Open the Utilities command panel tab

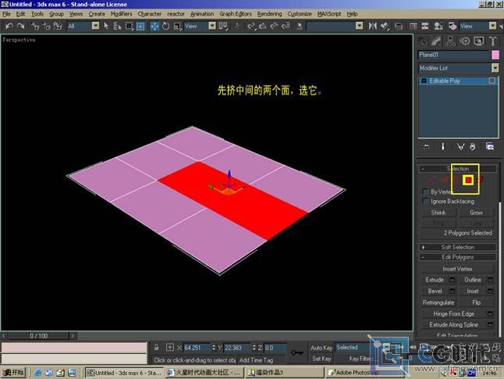(493, 41)
